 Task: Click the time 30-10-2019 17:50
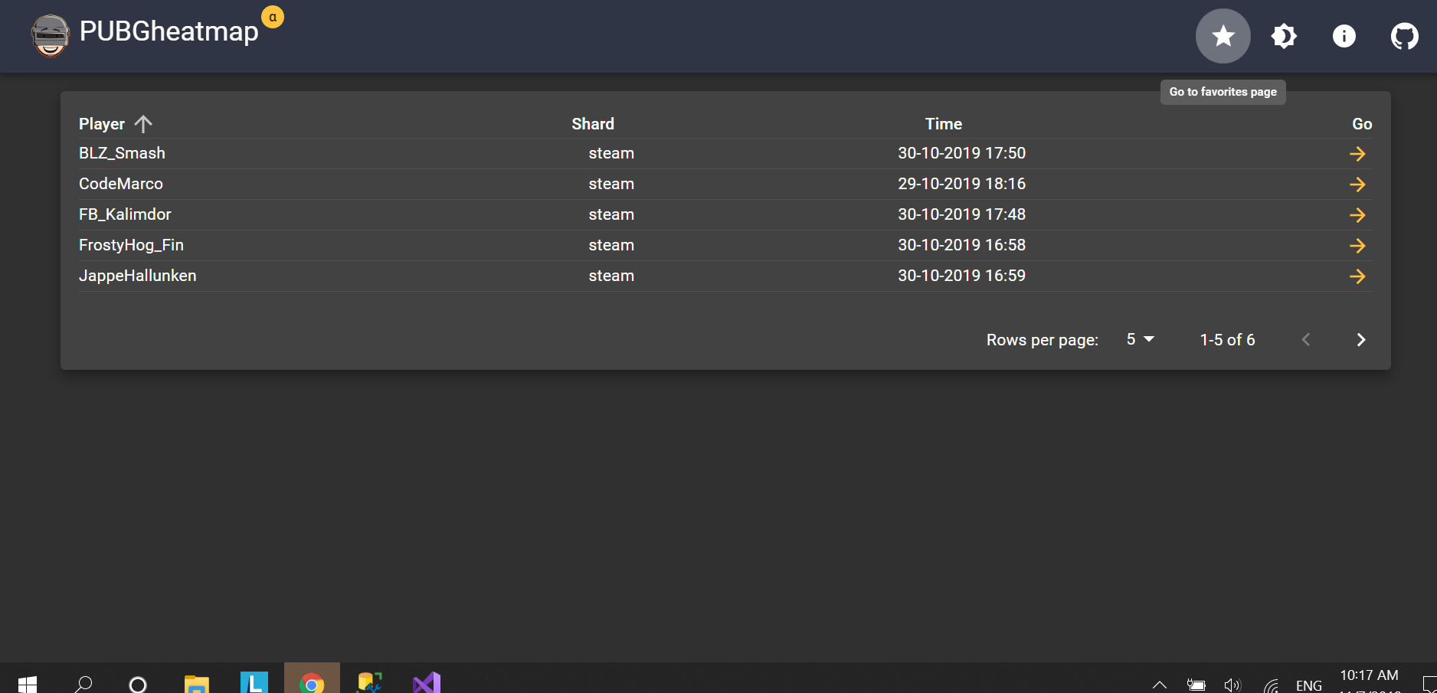coord(961,153)
